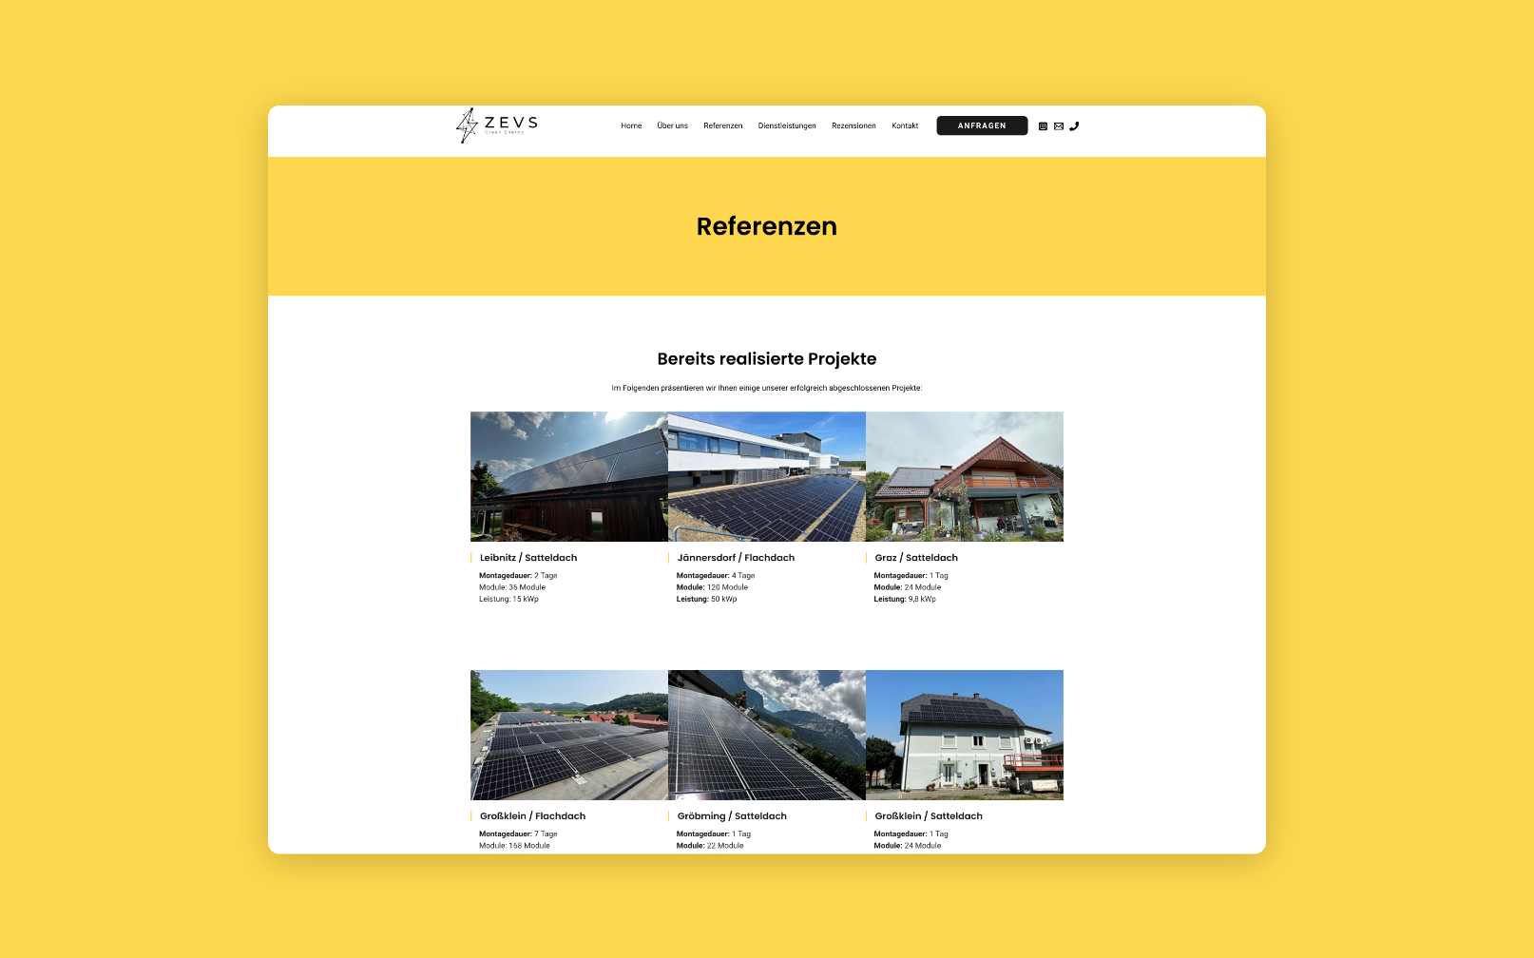Open the Instagram icon in the header
This screenshot has height=958, width=1534.
coord(1043,125)
